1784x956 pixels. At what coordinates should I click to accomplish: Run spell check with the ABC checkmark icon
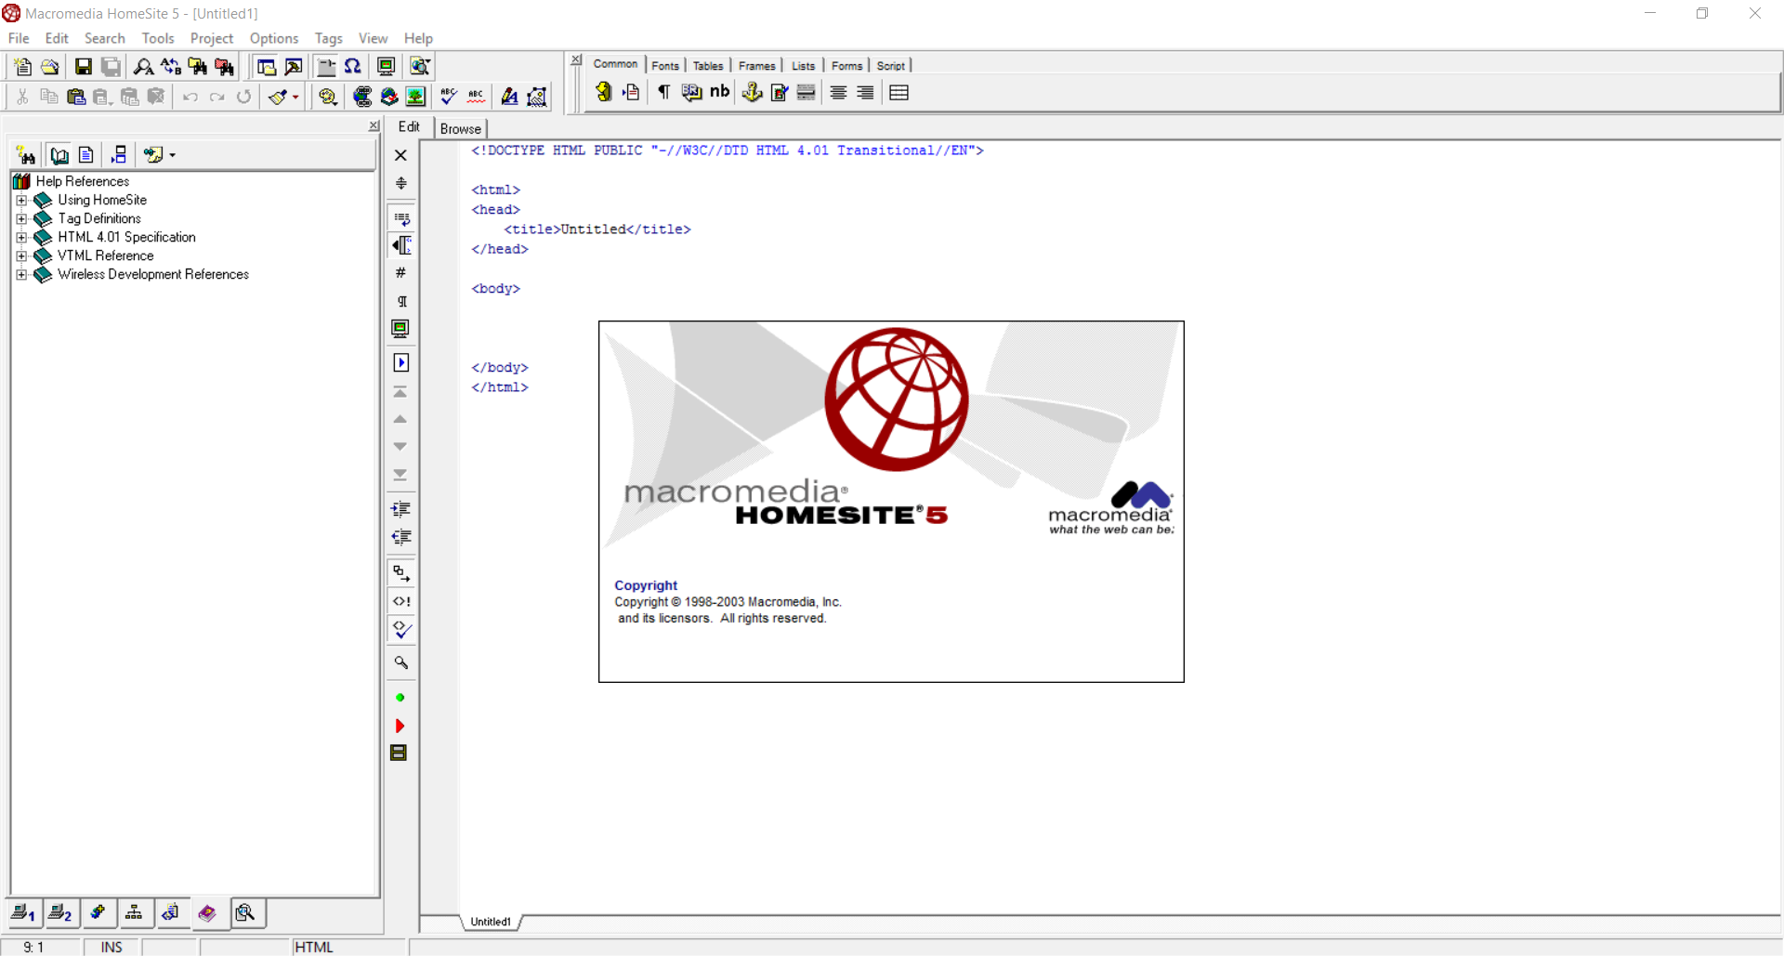[x=449, y=97]
